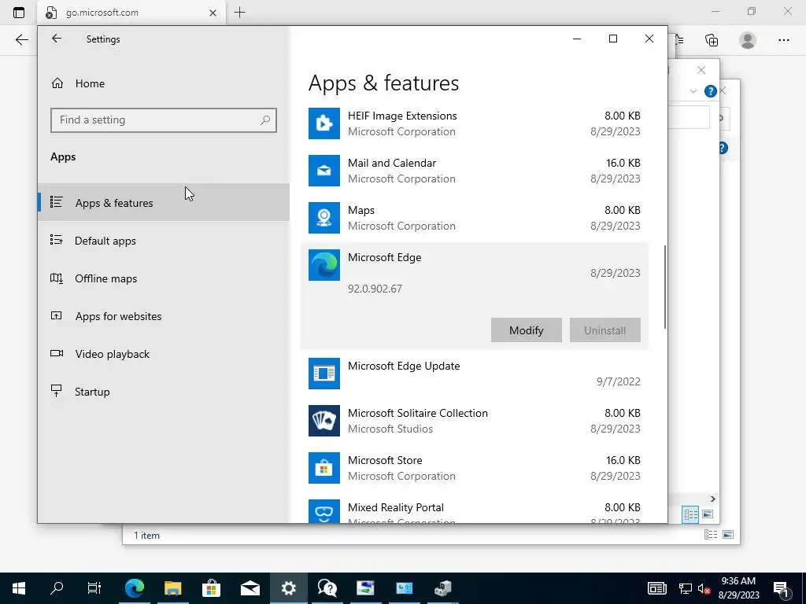Click Modify for Microsoft Edge

(527, 330)
